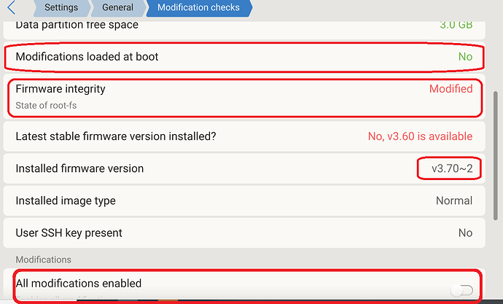Click the Modifications section header
Screen dimensions: 503x304
43,260
